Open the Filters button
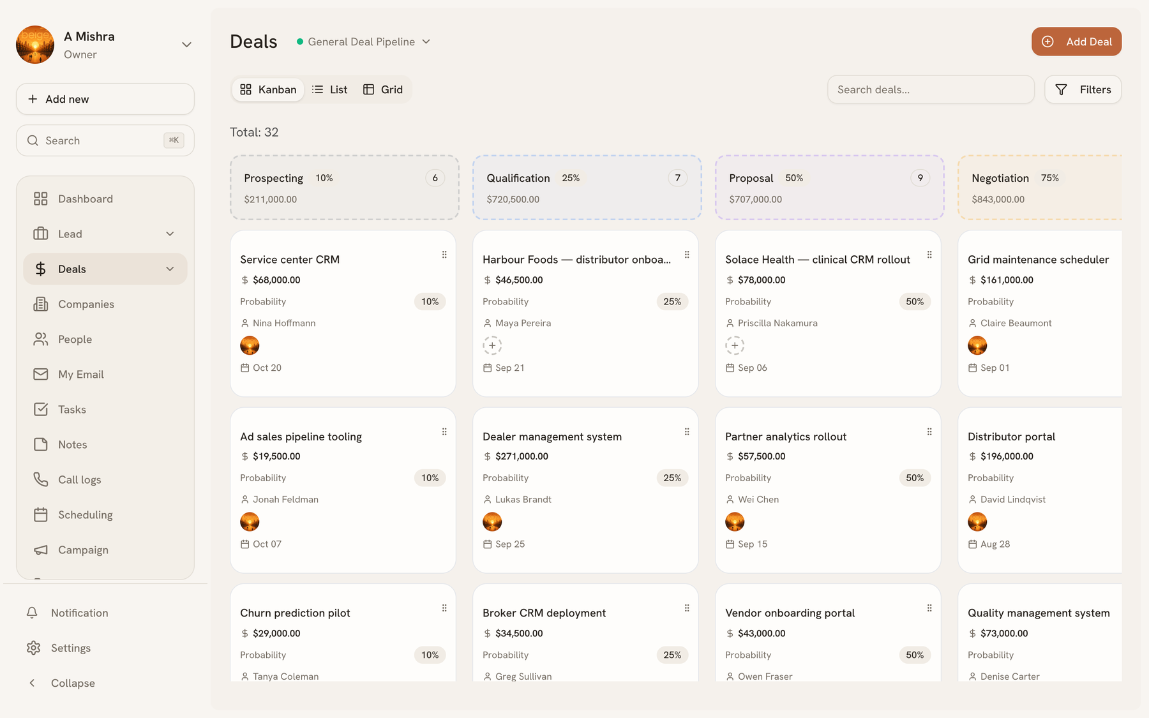1149x718 pixels. pyautogui.click(x=1083, y=89)
